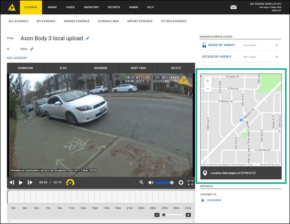Click the location pin icon below the map
Screen dimensions: 290x224
click(205, 173)
